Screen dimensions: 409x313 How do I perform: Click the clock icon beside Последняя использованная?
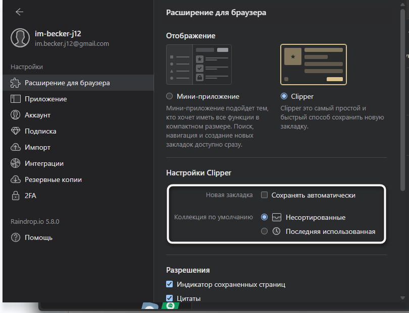(277, 231)
